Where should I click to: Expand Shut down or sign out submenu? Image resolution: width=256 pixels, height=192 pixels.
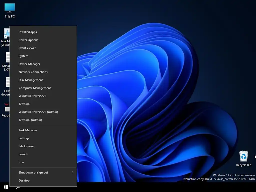coord(43,172)
